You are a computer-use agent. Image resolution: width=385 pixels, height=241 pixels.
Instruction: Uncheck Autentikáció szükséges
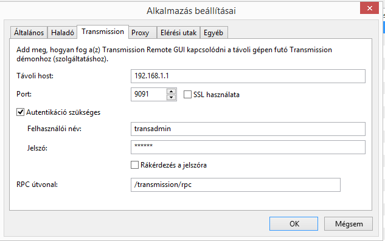[21, 112]
